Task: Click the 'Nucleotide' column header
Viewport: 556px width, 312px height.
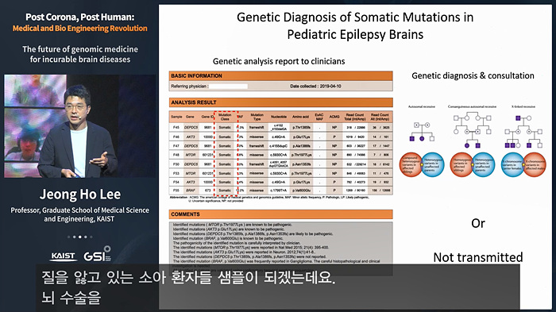Action: point(279,117)
